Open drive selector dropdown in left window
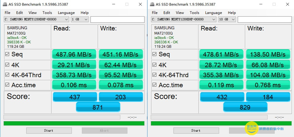This screenshot has width=294, height=137. click(x=36, y=19)
